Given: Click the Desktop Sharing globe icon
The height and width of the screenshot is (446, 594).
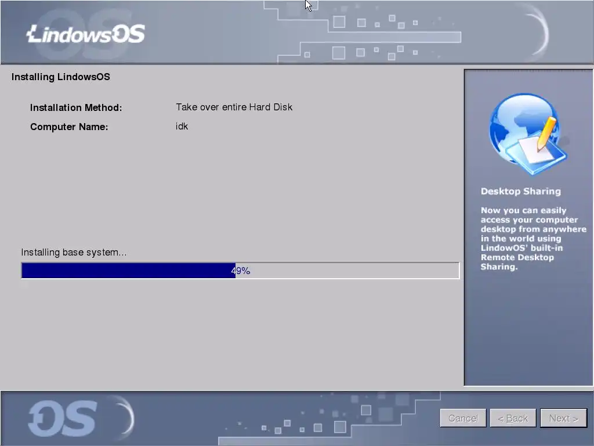Looking at the screenshot, I should [528, 134].
